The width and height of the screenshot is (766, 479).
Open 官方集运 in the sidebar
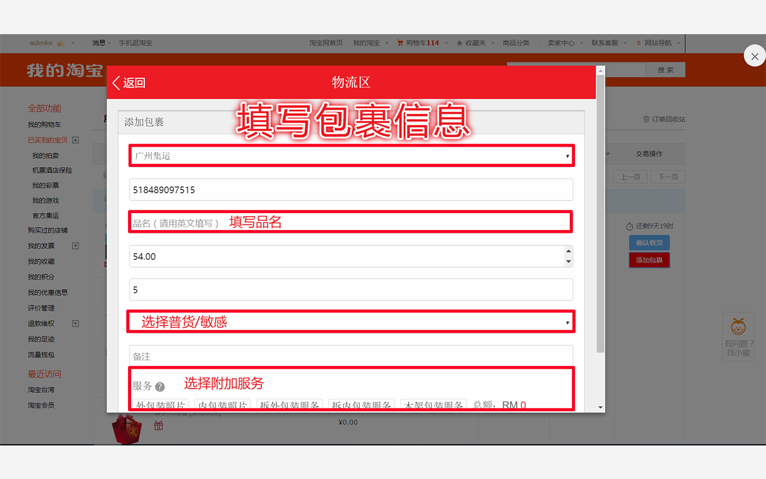[45, 216]
